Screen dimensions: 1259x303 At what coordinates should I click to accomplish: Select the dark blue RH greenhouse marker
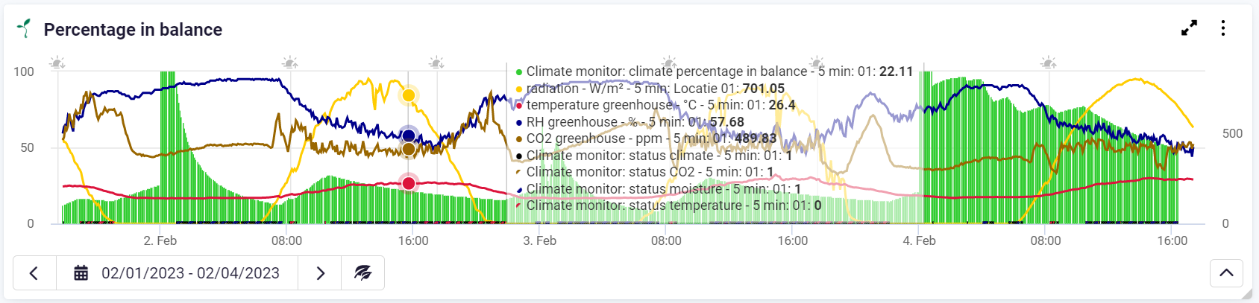tap(408, 135)
